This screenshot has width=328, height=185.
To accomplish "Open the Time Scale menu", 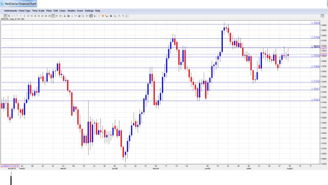I will point(38,11).
